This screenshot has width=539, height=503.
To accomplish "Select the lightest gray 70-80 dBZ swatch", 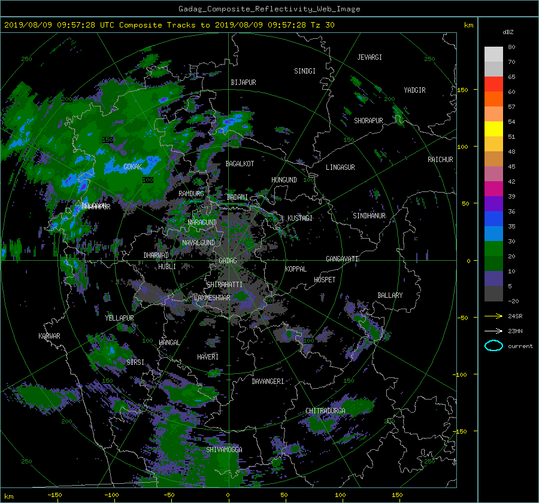I will (493, 54).
